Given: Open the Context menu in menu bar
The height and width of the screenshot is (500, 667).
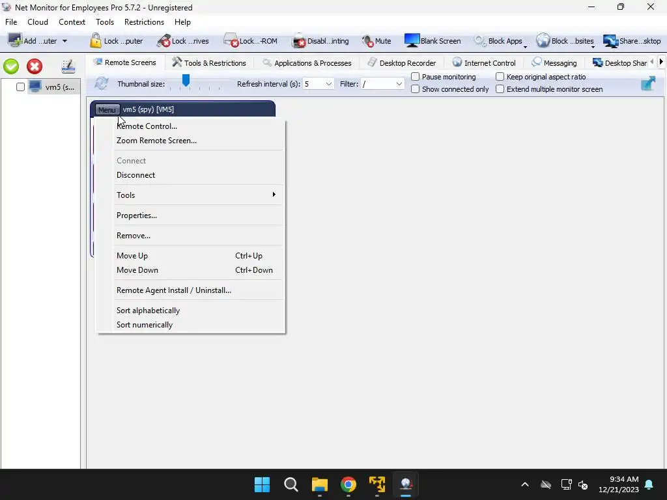Looking at the screenshot, I should click(x=72, y=22).
